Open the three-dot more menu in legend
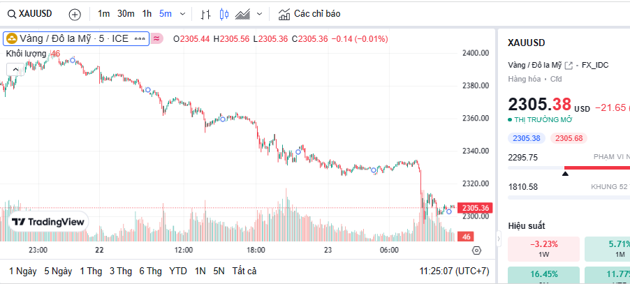The image size is (630, 284). coord(140,38)
